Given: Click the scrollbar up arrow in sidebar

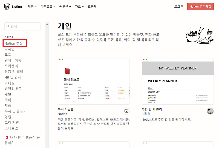Looking at the screenshot, I should click(47, 24).
